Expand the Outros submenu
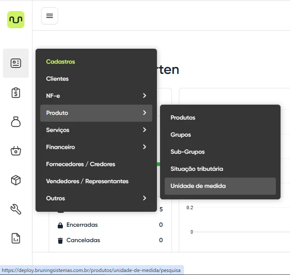The image size is (290, 275). [96, 198]
